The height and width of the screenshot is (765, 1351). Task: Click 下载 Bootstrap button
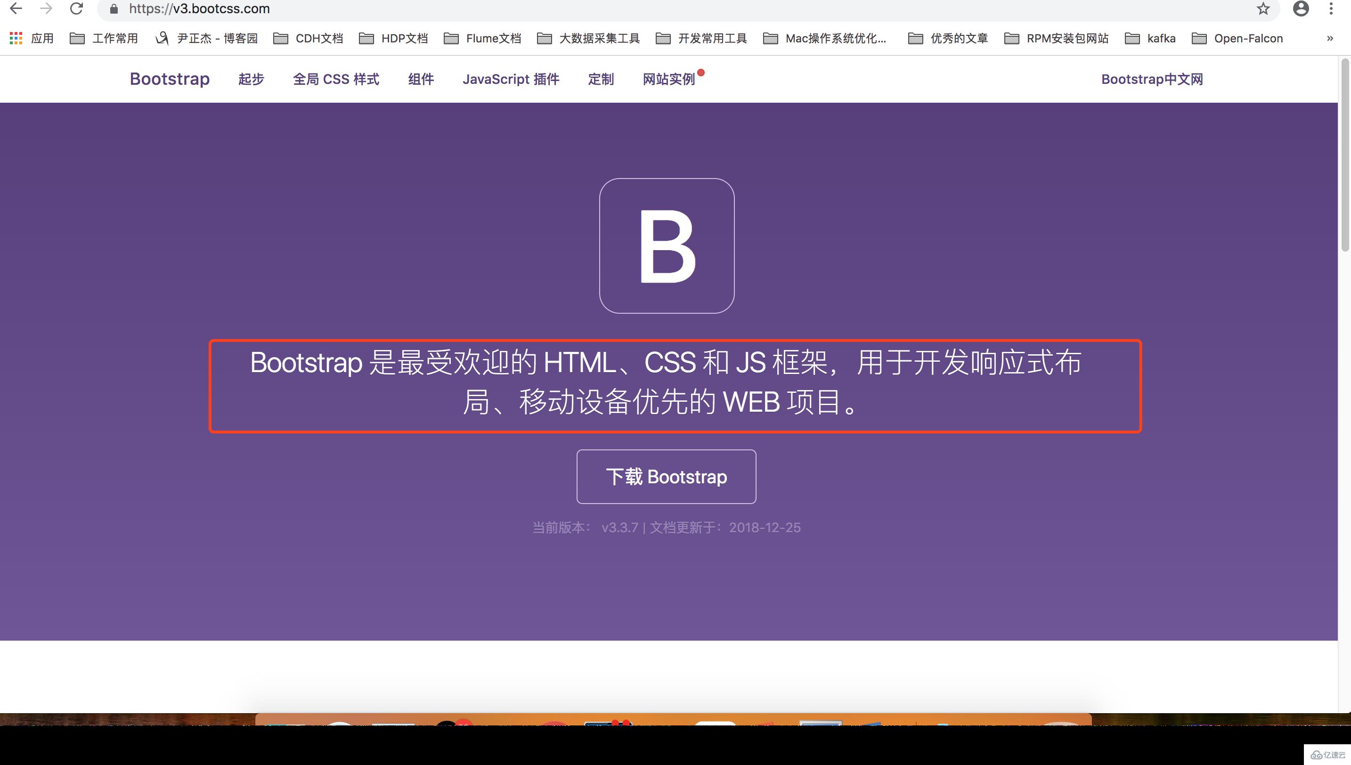[x=666, y=477]
